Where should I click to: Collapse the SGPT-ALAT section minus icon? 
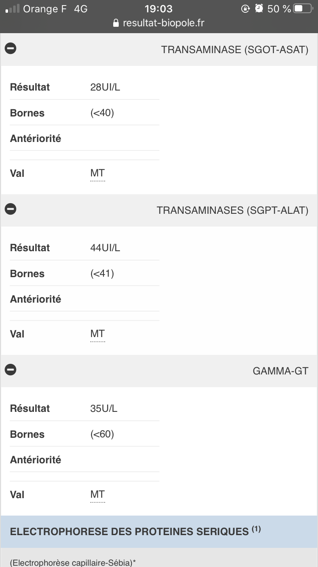(11, 209)
